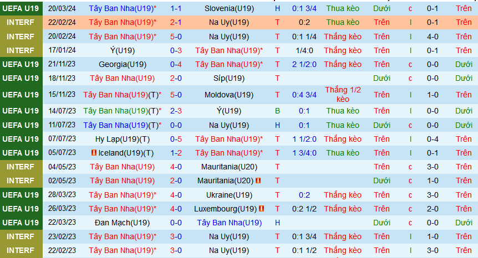Click the red card icon beside Mauritania(U20) on 02/05/23
This screenshot has height=258, width=478.
258,180
